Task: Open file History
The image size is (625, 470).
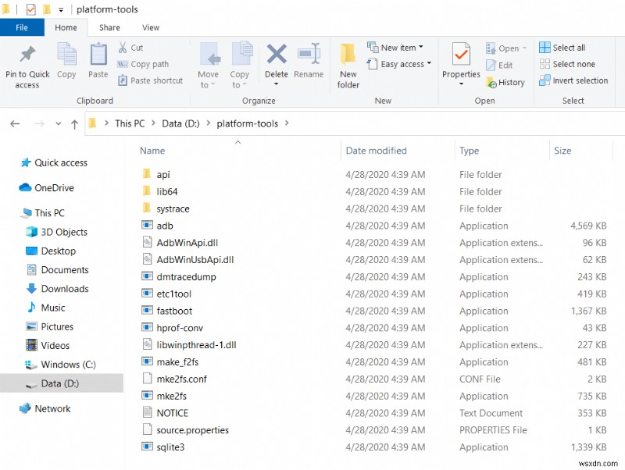Action: pos(505,83)
